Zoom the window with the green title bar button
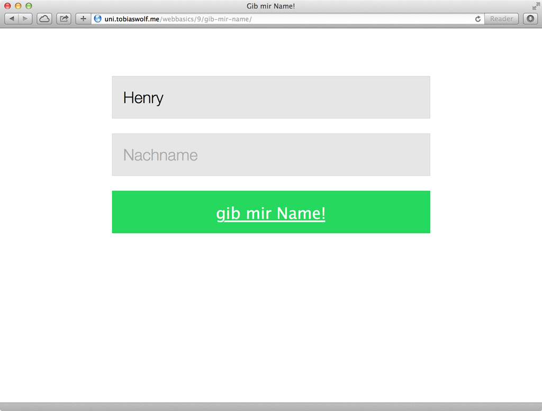 [x=29, y=6]
